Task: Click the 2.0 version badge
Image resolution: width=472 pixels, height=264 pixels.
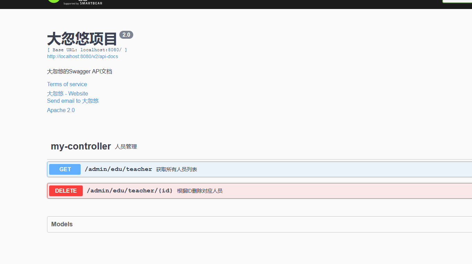Action: (126, 35)
